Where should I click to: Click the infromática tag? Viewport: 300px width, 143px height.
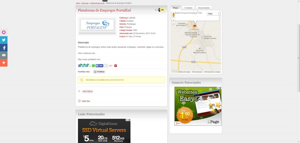(87, 91)
